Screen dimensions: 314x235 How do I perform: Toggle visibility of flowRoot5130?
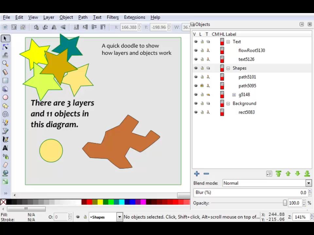(x=196, y=50)
